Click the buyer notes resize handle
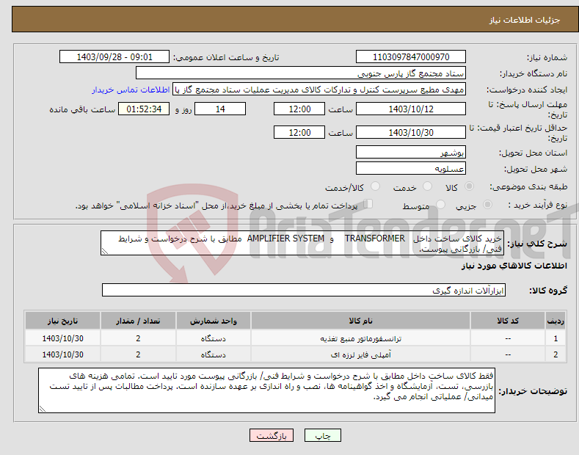The image size is (579, 455). tap(43, 409)
